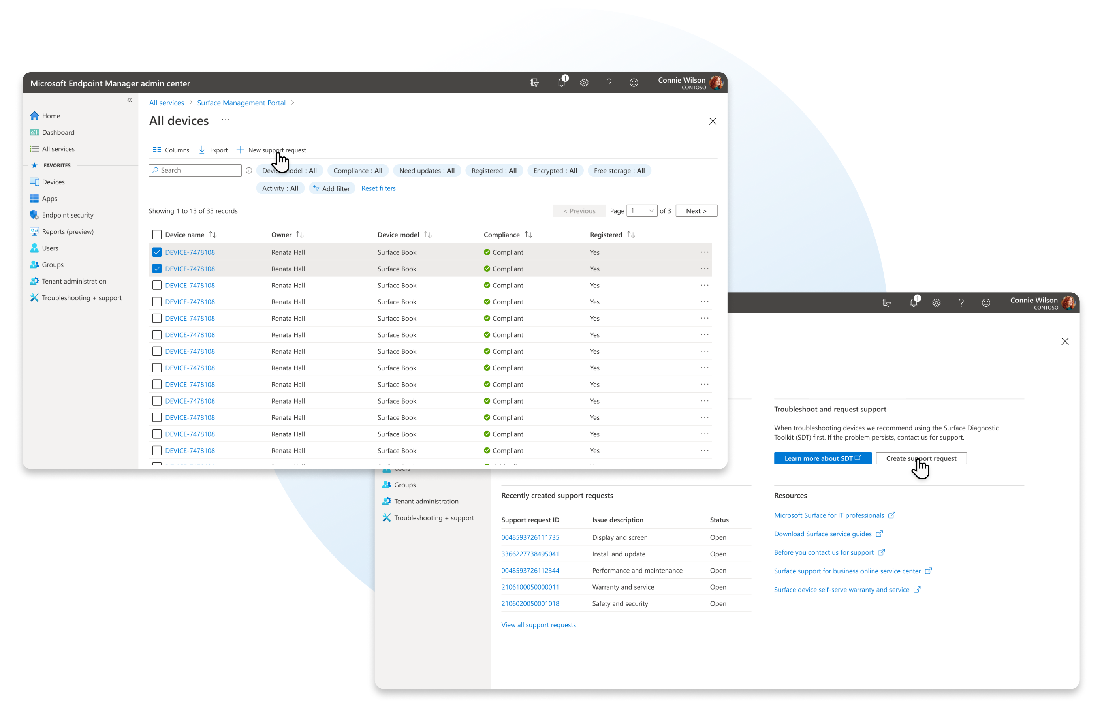Open the Need updates : All filter
This screenshot has height=712, width=1102.
pyautogui.click(x=427, y=171)
